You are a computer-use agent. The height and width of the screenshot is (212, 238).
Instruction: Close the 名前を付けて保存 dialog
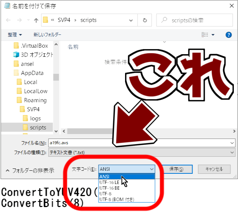click(x=232, y=6)
